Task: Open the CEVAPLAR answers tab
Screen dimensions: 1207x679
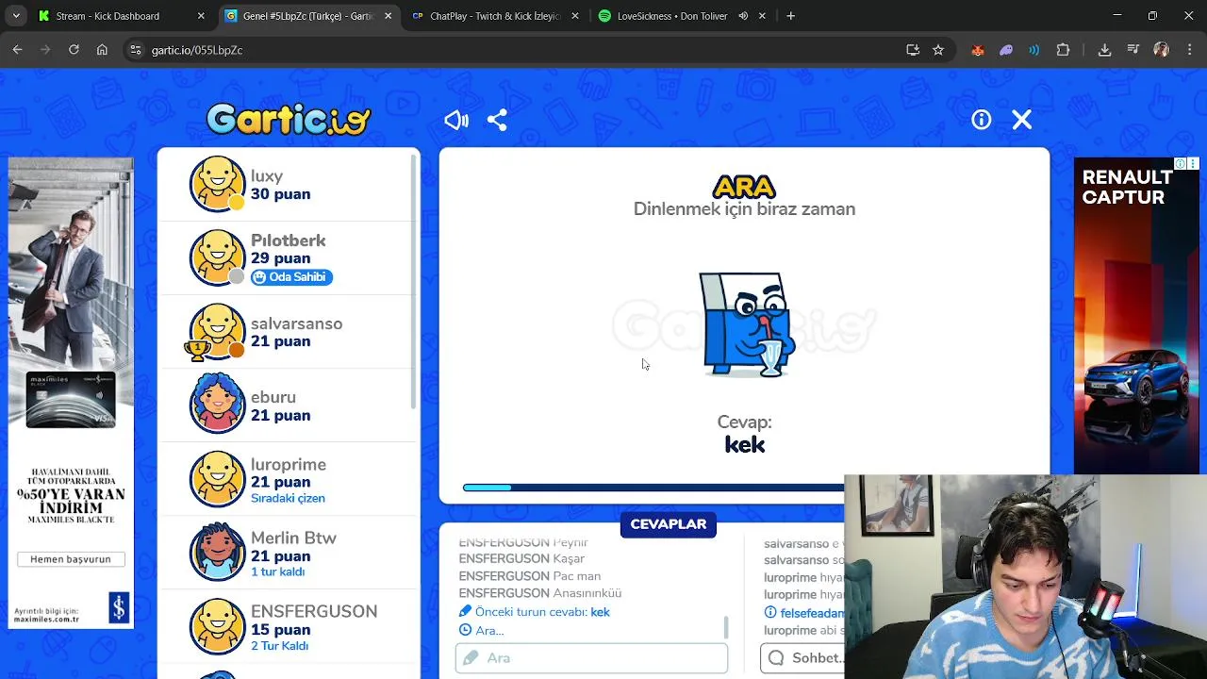Action: coord(669,524)
